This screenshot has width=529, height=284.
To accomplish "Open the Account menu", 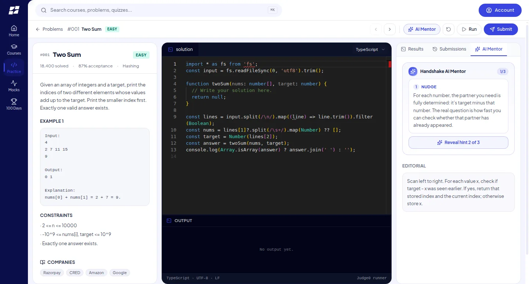I will (x=500, y=10).
